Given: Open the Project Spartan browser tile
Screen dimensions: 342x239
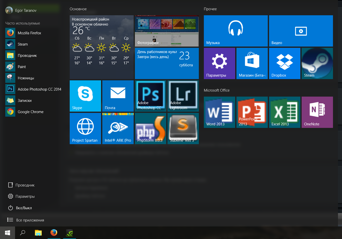Looking at the screenshot, I should (x=85, y=128).
